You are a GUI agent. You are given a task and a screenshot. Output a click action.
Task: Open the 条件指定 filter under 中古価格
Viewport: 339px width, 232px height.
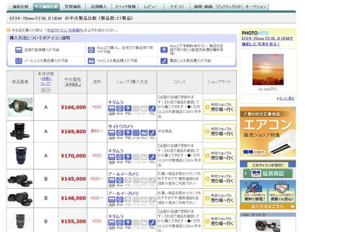click(73, 84)
